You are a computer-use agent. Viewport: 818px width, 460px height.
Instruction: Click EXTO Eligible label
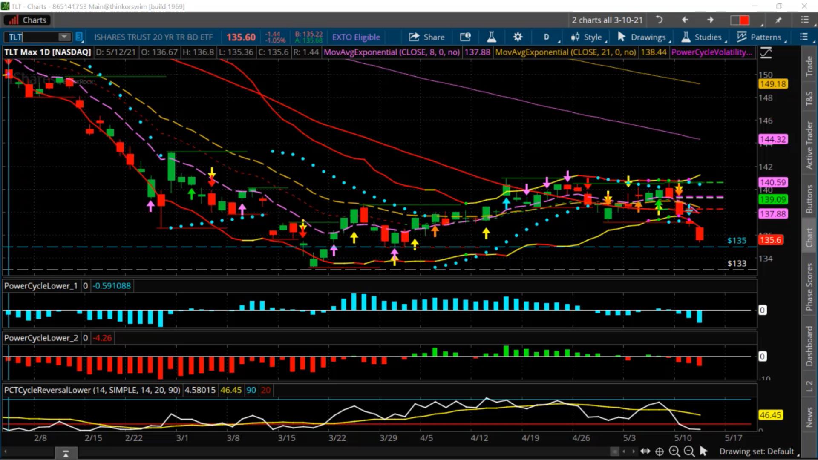pyautogui.click(x=356, y=37)
